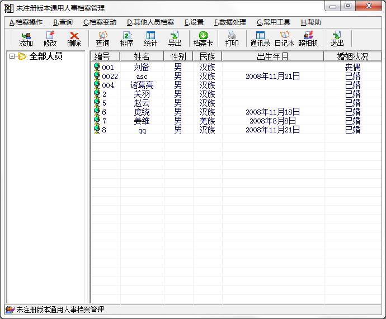Click the 退出 (Exit) toolbar icon
Viewport: 386px width, 319px height.
pos(337,35)
